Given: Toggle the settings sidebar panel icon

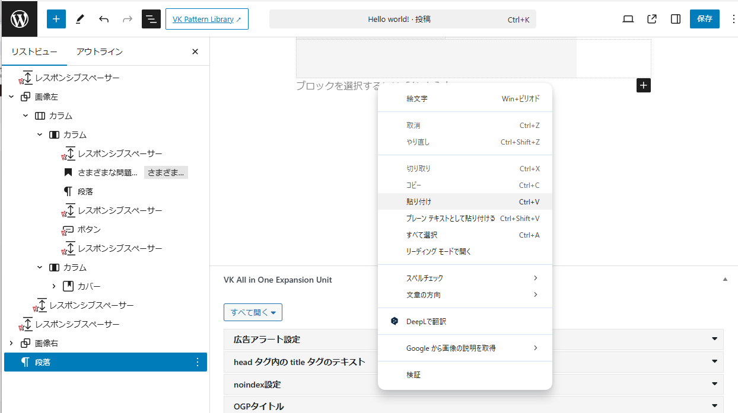Looking at the screenshot, I should pos(676,19).
